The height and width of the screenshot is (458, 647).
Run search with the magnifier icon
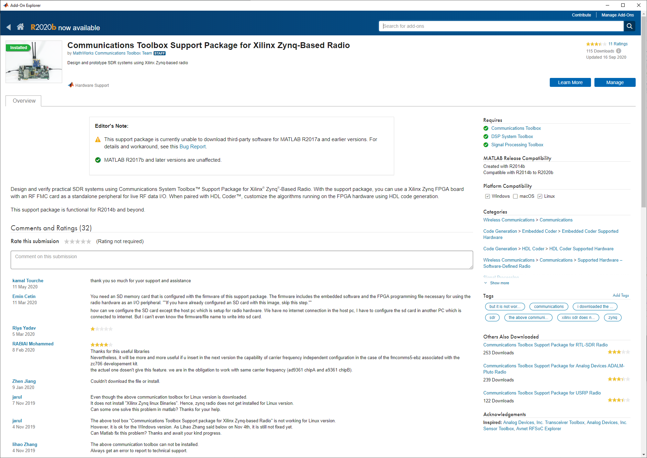point(629,26)
